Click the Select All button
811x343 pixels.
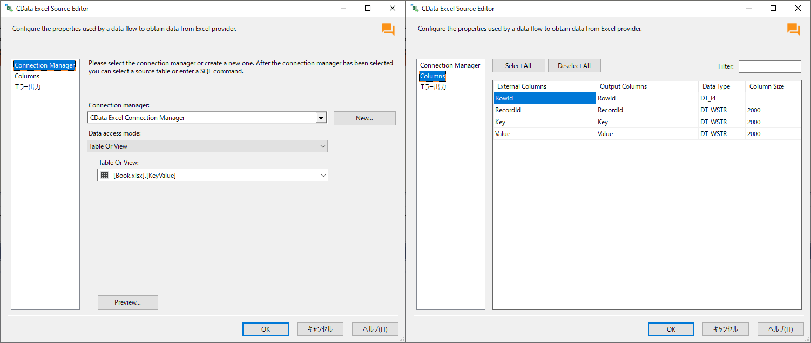pyautogui.click(x=518, y=66)
